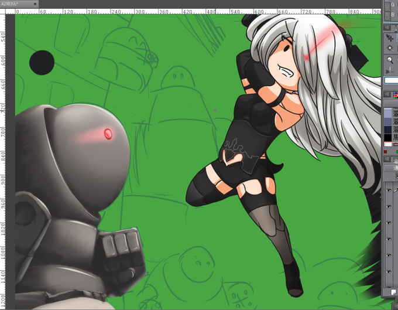This screenshot has height=310, width=398.
Task: Click the layer palette stack icon
Action: 396,160
